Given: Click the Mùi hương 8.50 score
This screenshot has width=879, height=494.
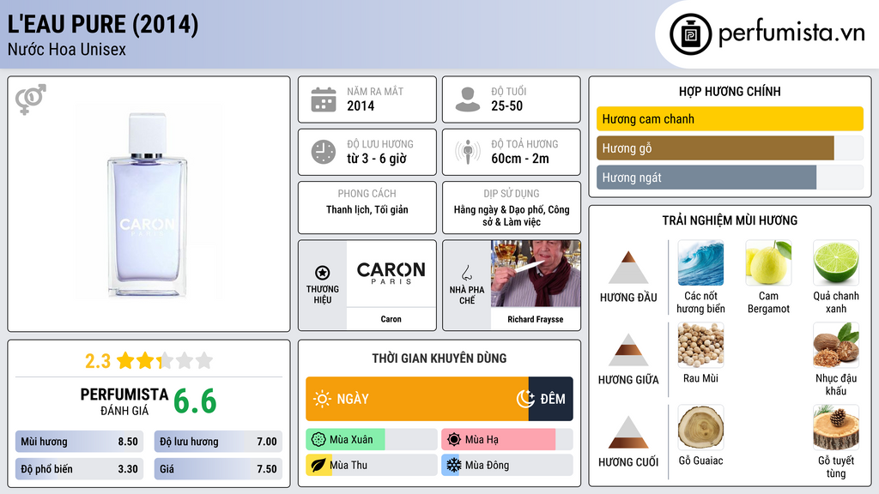Looking at the screenshot, I should coord(79,442).
